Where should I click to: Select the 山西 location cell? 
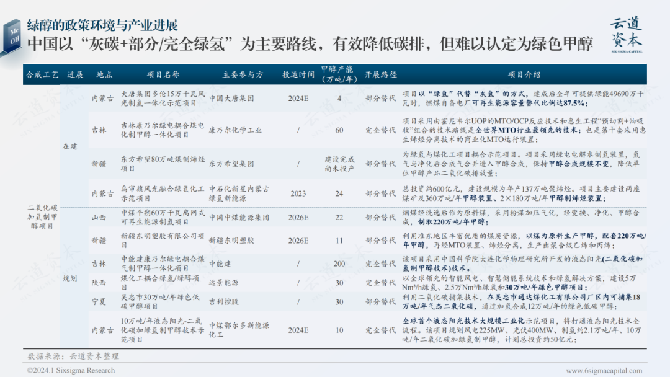99,217
